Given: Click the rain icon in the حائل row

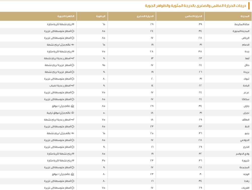Looking at the screenshot, I should [x=73, y=65].
